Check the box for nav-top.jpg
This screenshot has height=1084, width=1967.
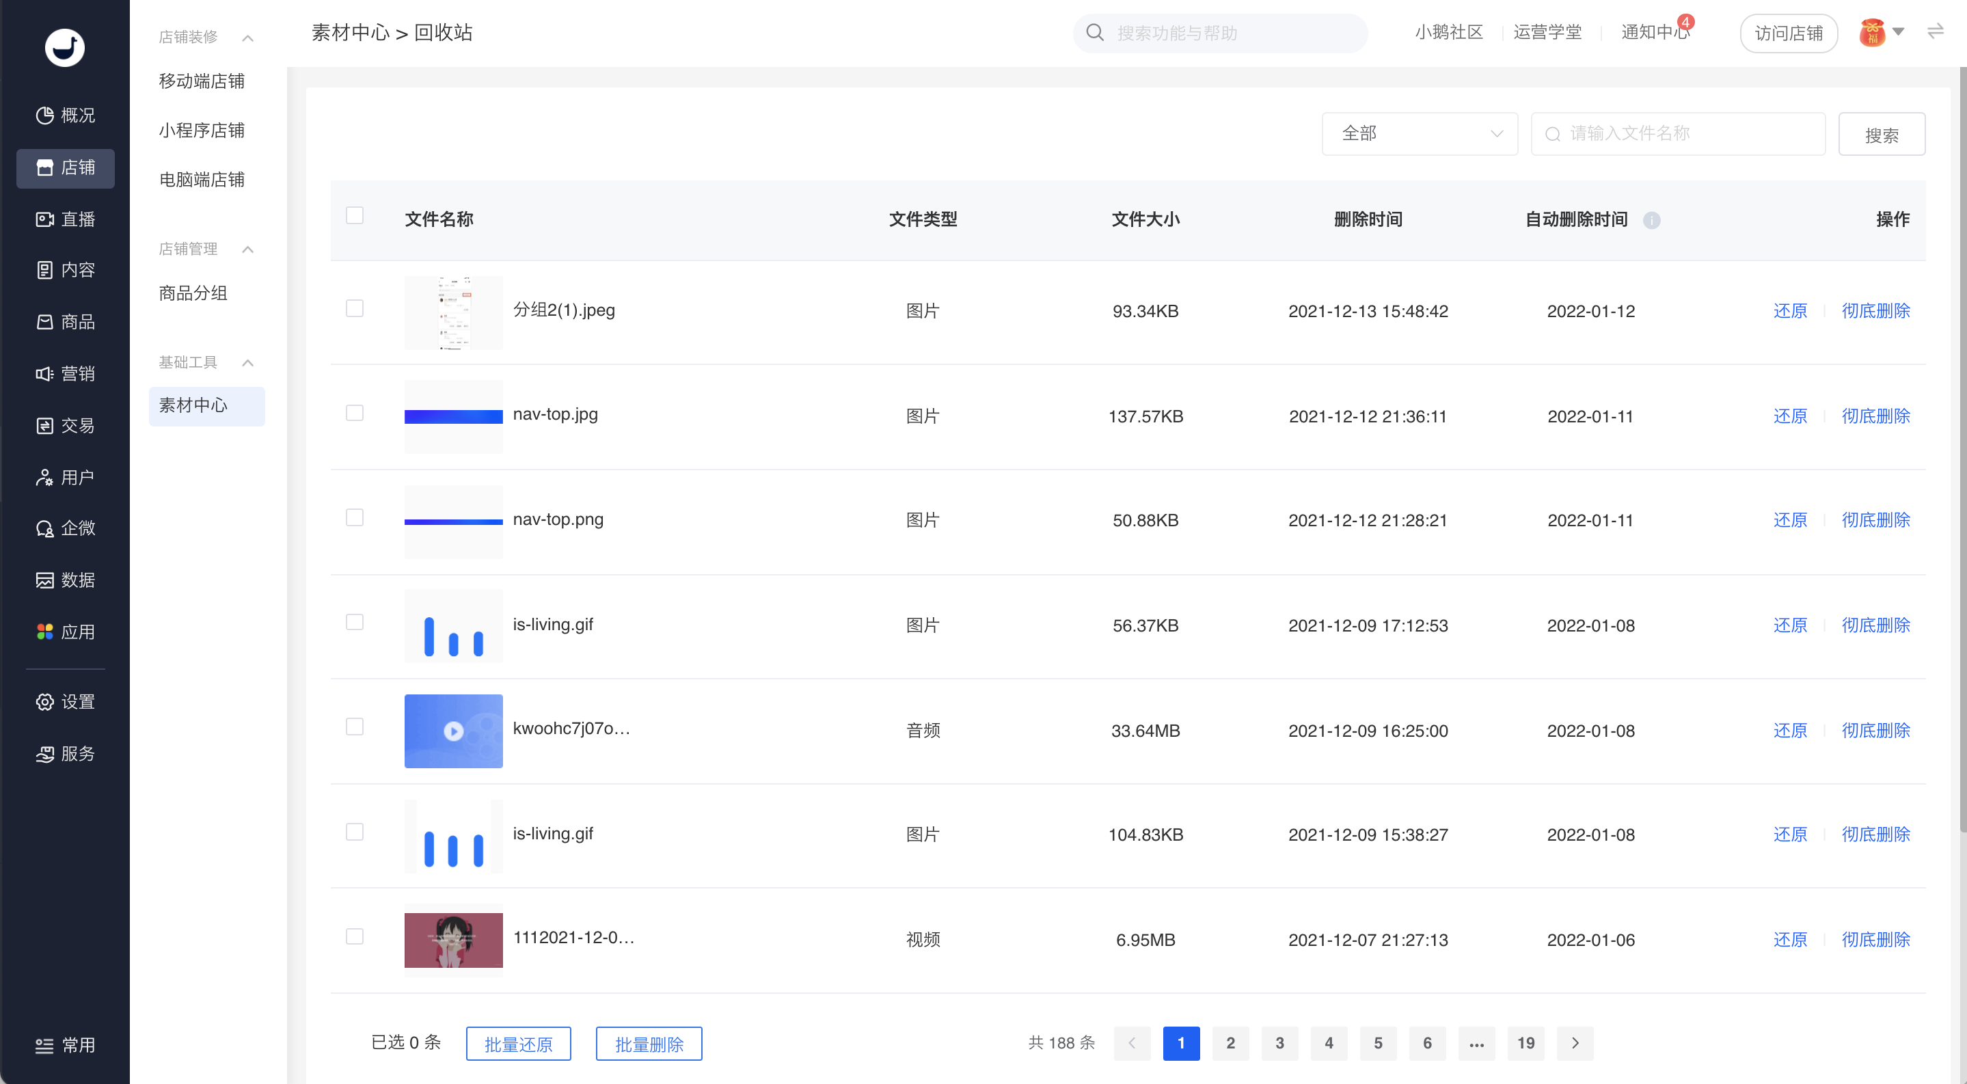354,413
